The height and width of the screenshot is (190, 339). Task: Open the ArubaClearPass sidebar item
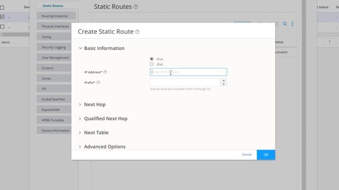tap(54, 99)
